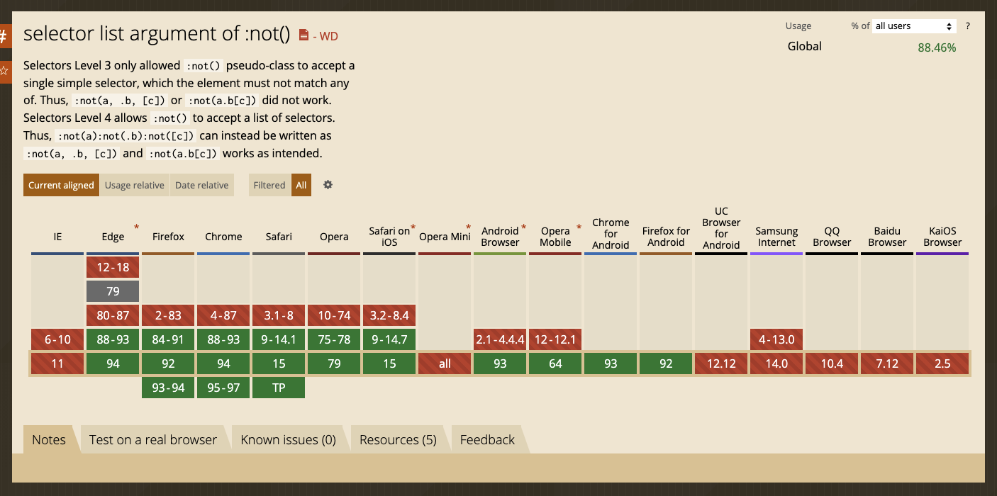Open the Feedback tab
The height and width of the screenshot is (496, 997).
coord(487,439)
